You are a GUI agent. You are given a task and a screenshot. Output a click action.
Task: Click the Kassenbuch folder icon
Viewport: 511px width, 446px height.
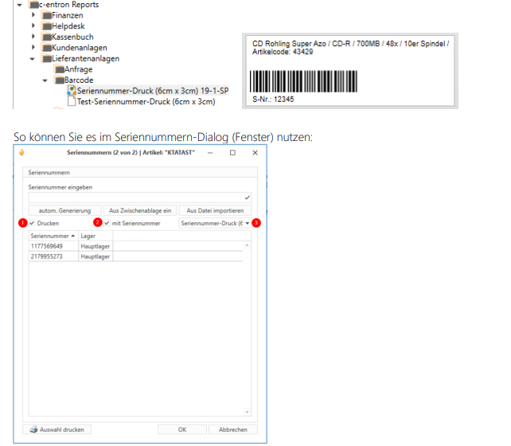click(x=46, y=37)
